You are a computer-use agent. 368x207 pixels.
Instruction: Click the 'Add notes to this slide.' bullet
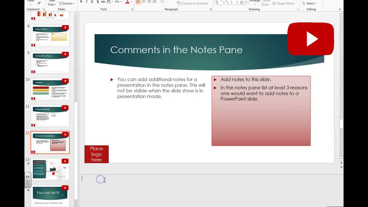tap(246, 79)
